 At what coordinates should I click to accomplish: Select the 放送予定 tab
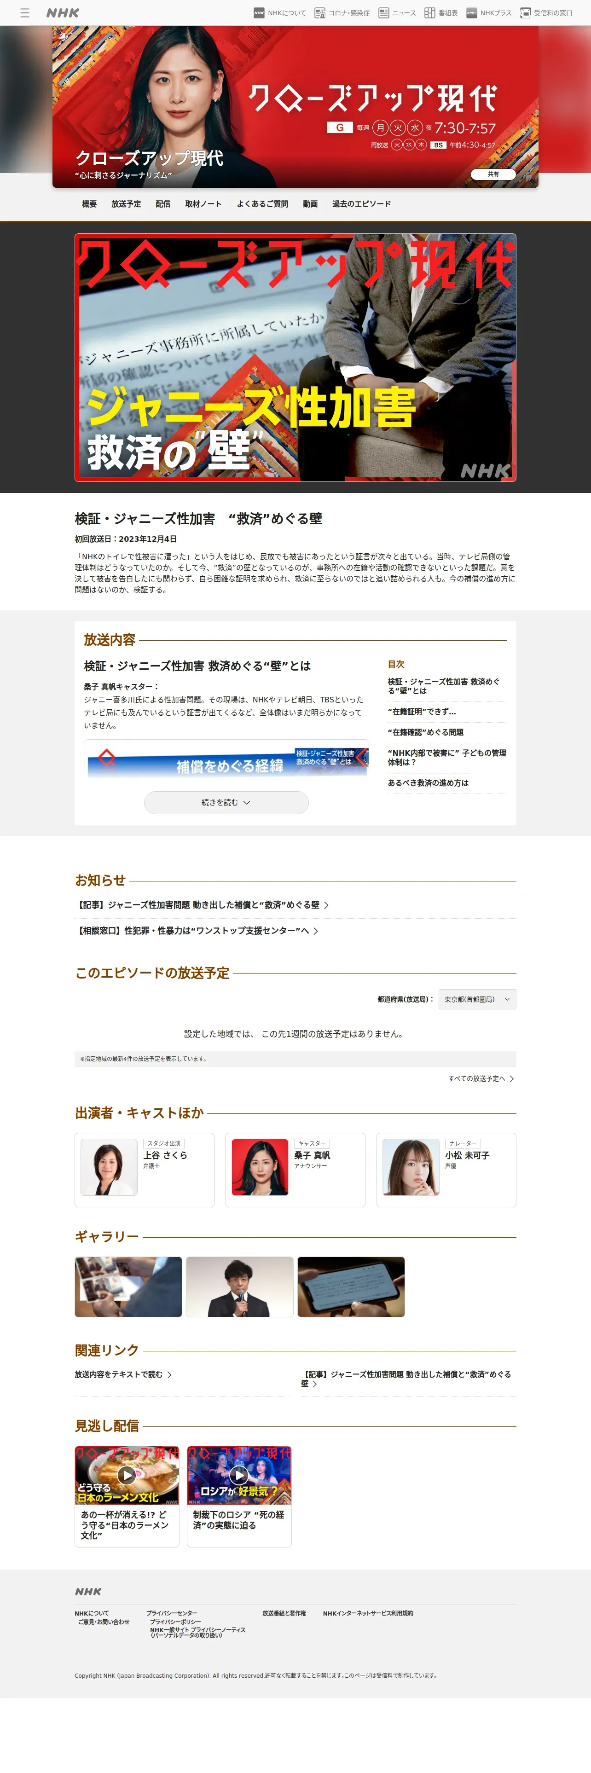[x=126, y=204]
